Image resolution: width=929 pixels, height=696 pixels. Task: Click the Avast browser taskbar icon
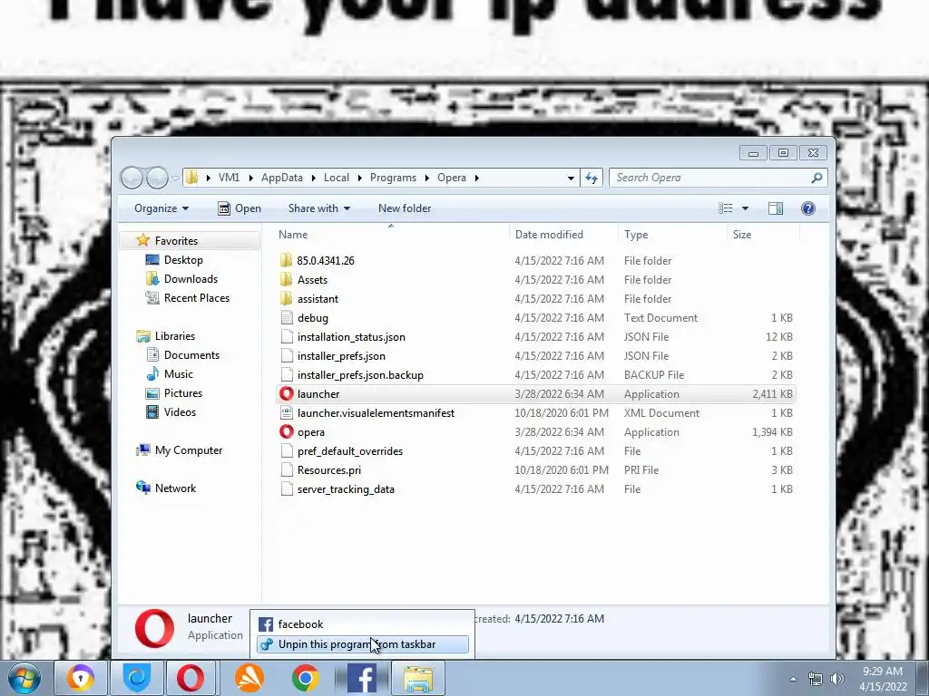click(x=81, y=678)
